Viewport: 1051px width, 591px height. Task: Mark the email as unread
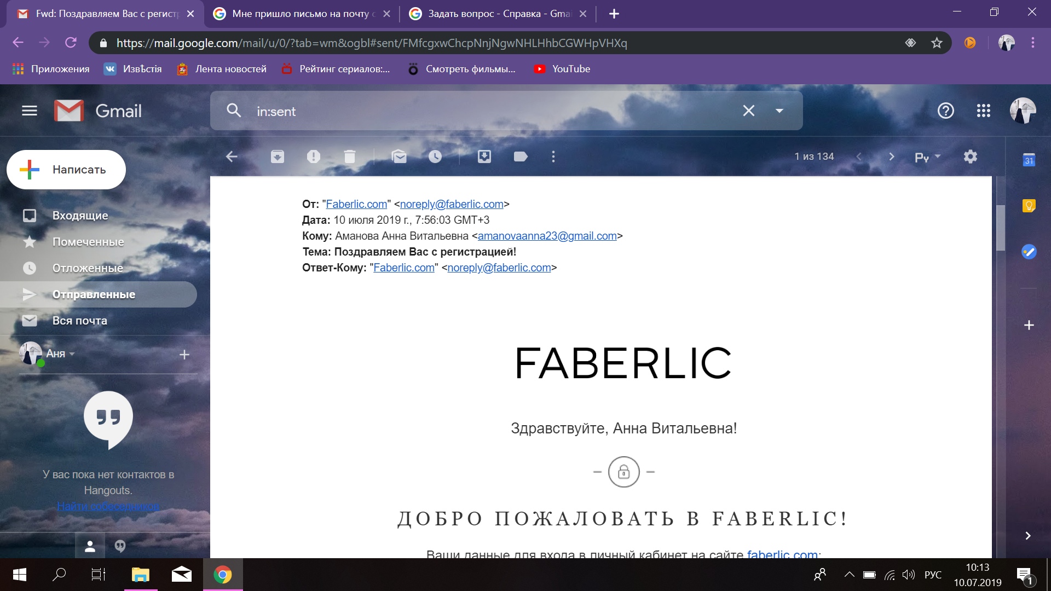coord(400,157)
